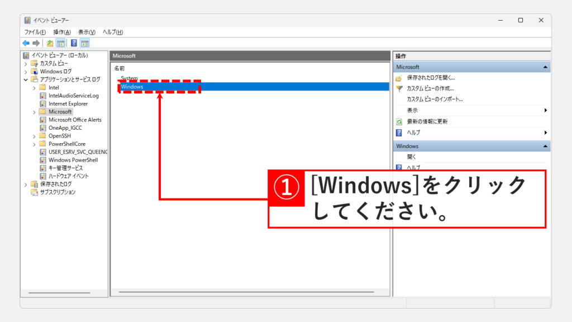Click the Windows PowerShell log icon
Viewport: 572px width, 322px height.
pyautogui.click(x=42, y=160)
